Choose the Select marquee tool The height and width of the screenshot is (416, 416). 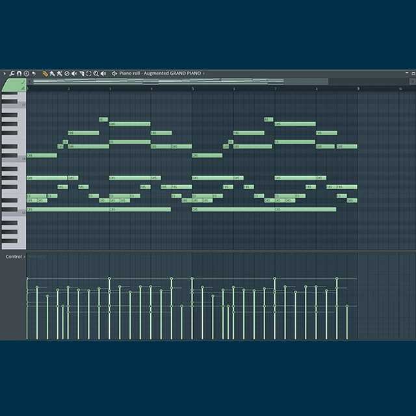88,73
